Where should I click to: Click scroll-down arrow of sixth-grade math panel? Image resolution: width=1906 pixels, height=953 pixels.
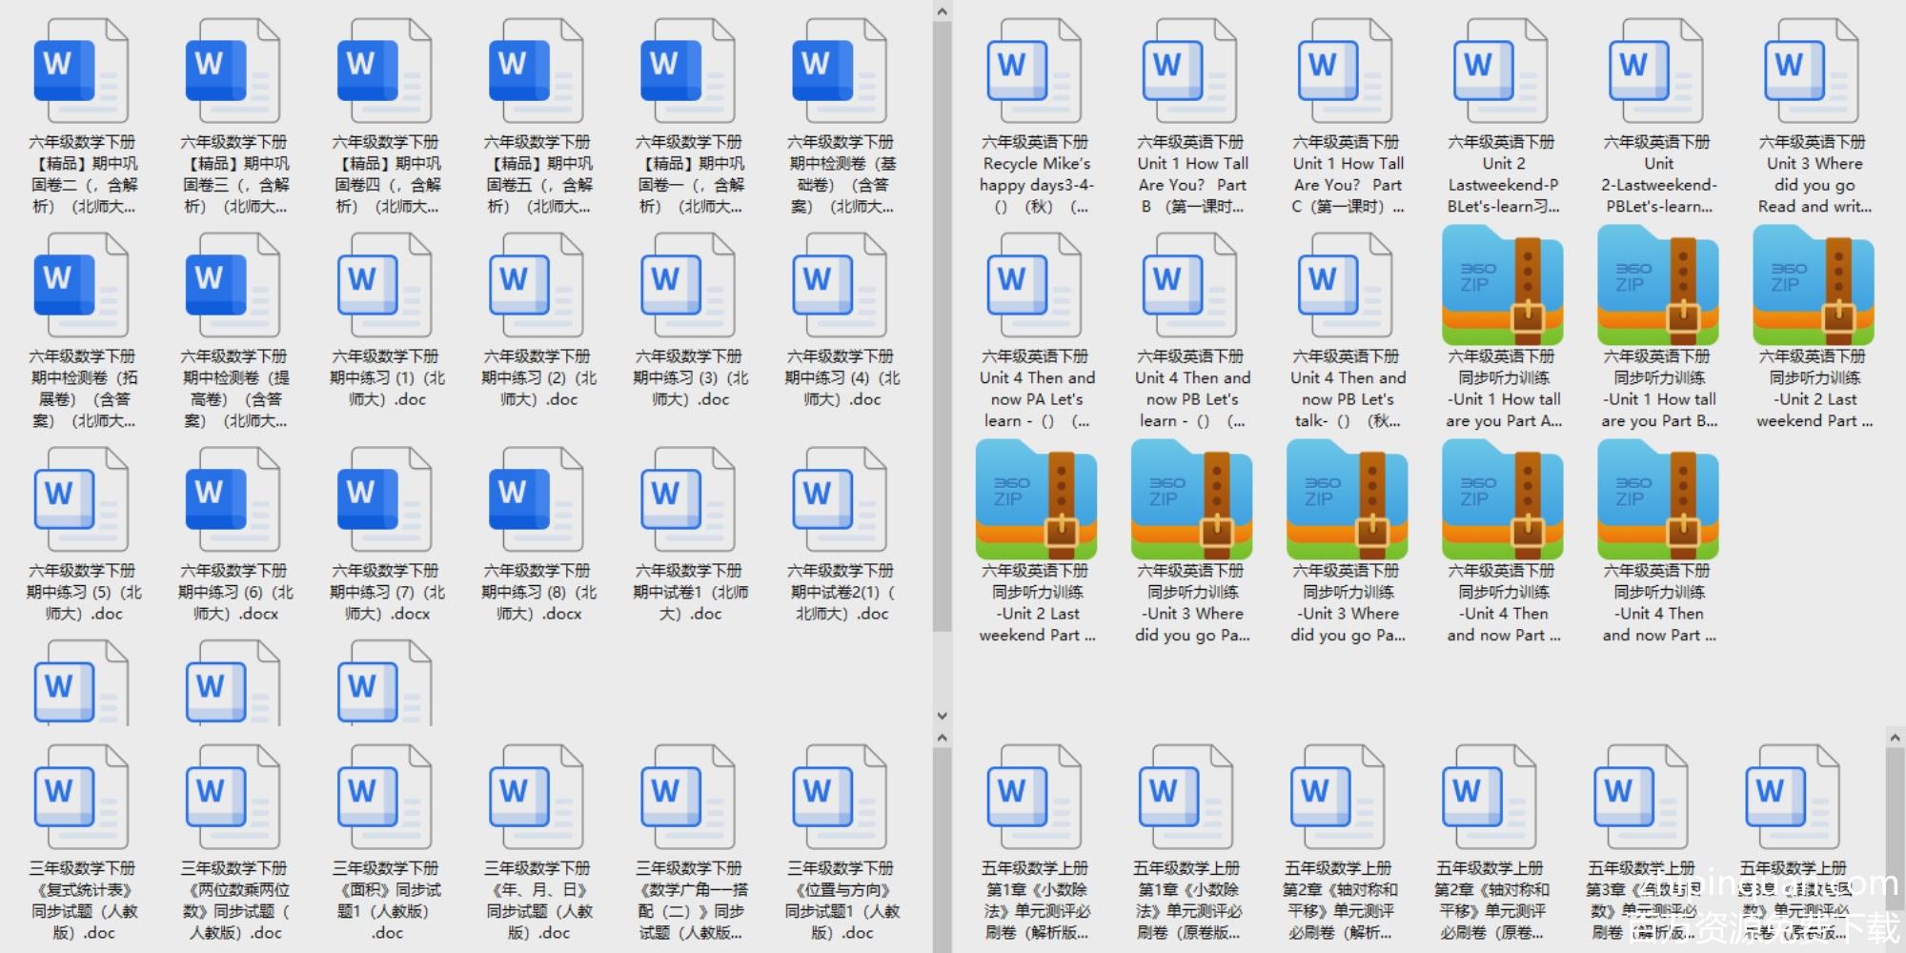tap(942, 716)
